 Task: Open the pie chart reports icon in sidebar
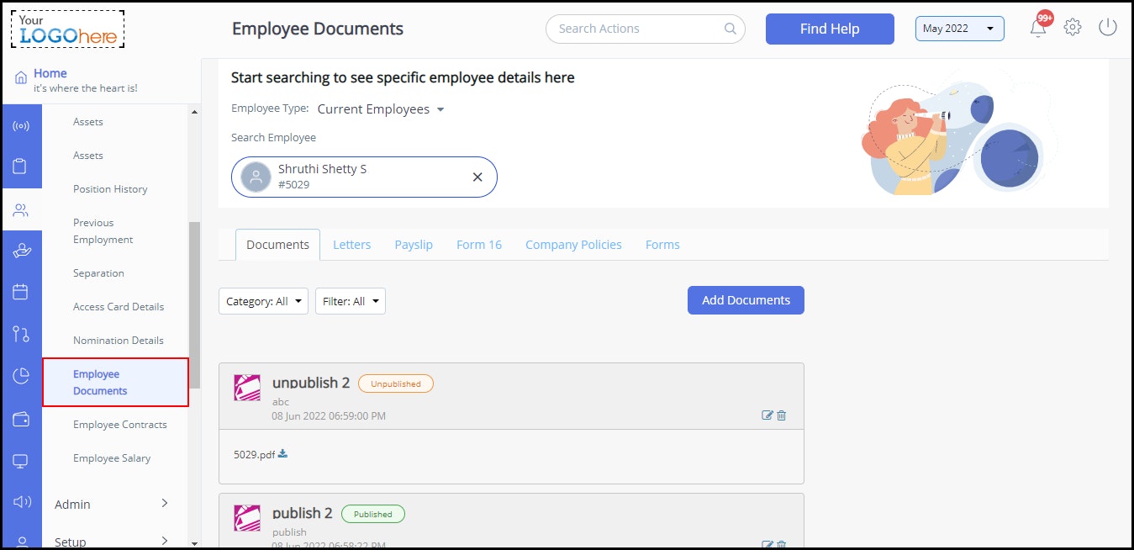pyautogui.click(x=22, y=376)
